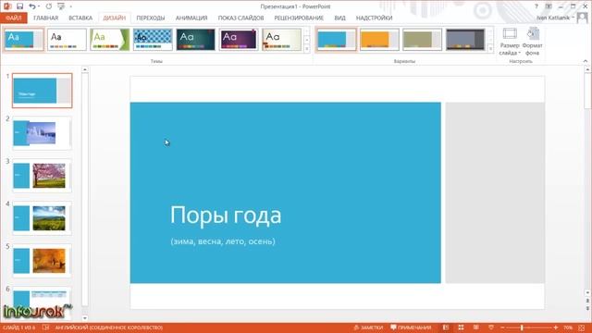The image size is (592, 333).
Task: Select the orange color variant
Action: (x=379, y=40)
